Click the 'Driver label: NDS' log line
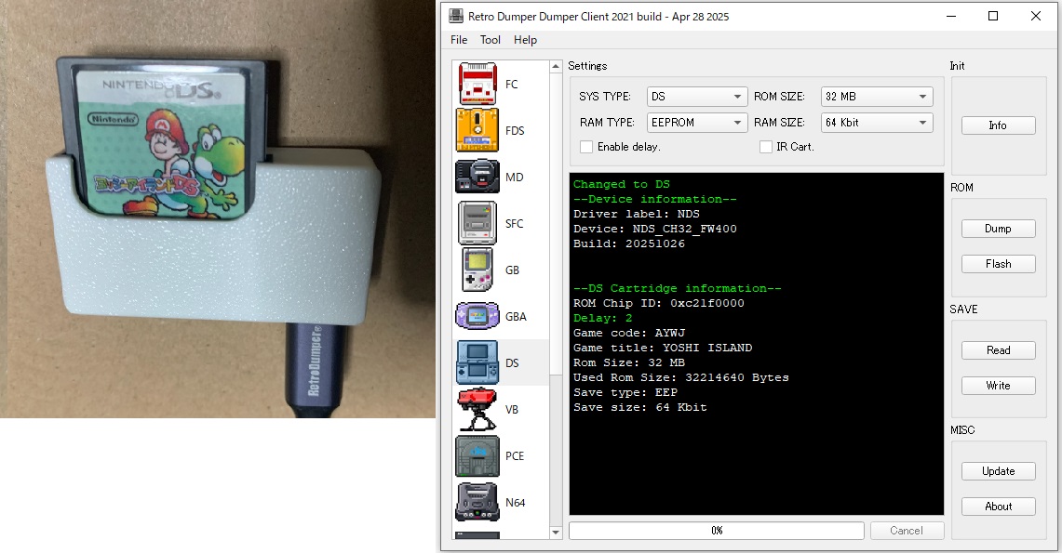Image resolution: width=1062 pixels, height=553 pixels. (x=637, y=214)
